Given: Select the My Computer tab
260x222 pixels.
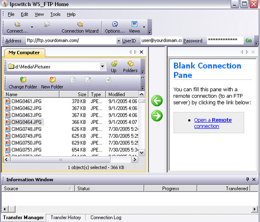Looking at the screenshot, I should pos(24,53).
